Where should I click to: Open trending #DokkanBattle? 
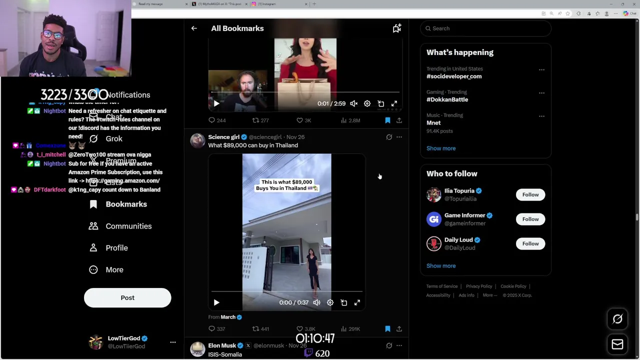[x=447, y=99]
